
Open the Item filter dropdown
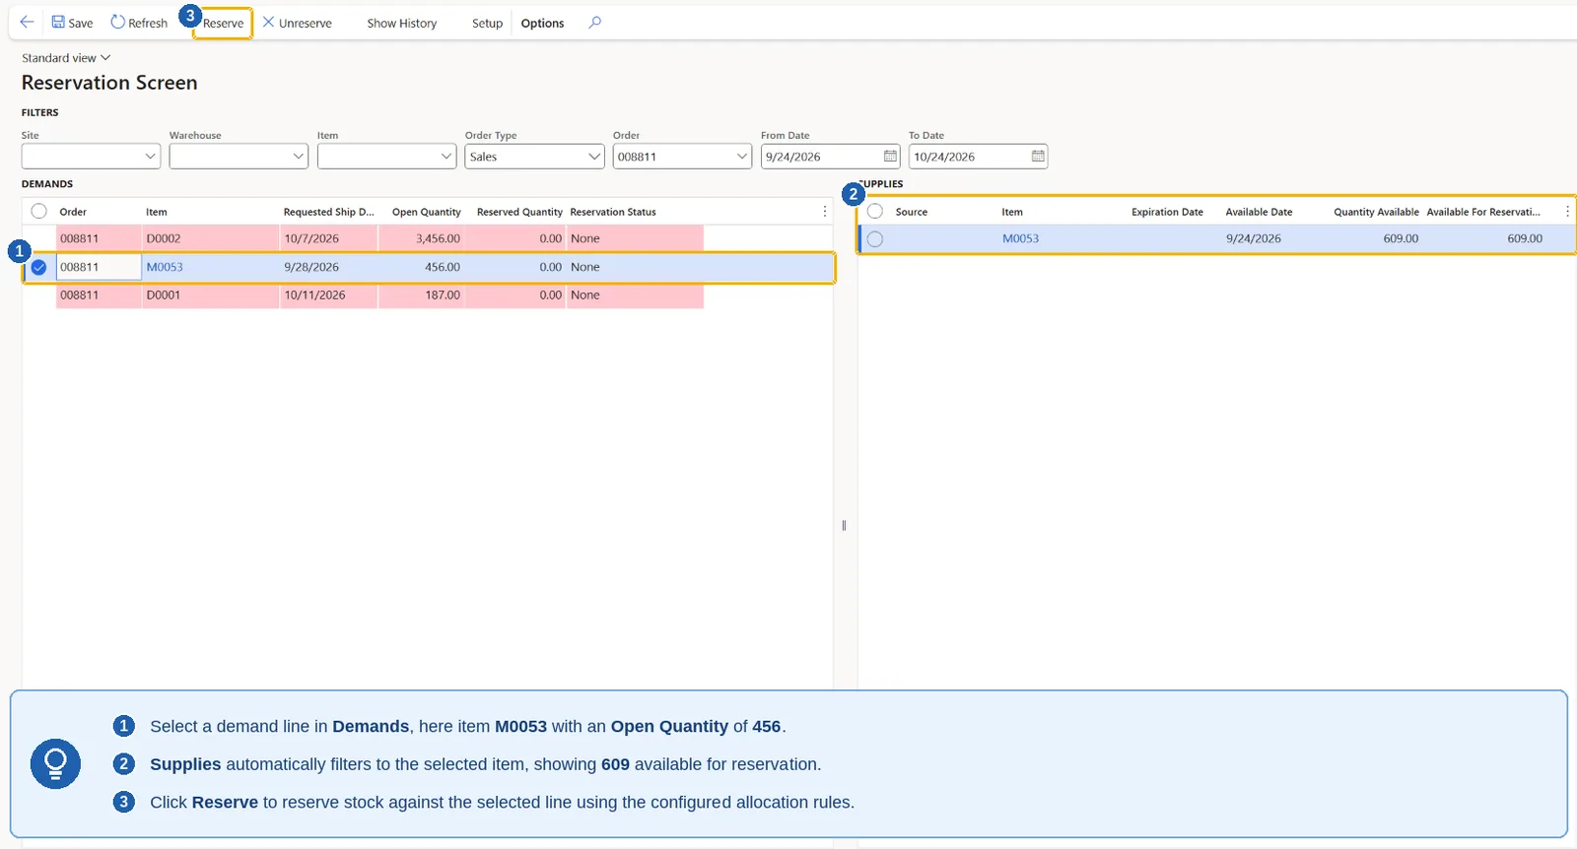click(x=446, y=157)
